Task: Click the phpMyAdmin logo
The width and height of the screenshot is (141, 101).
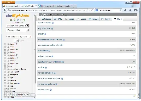Action: pyautogui.click(x=18, y=15)
